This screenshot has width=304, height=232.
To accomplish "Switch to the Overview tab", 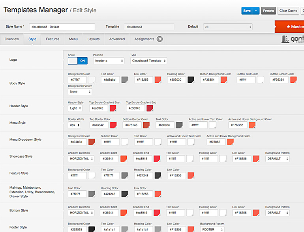I will [11, 39].
